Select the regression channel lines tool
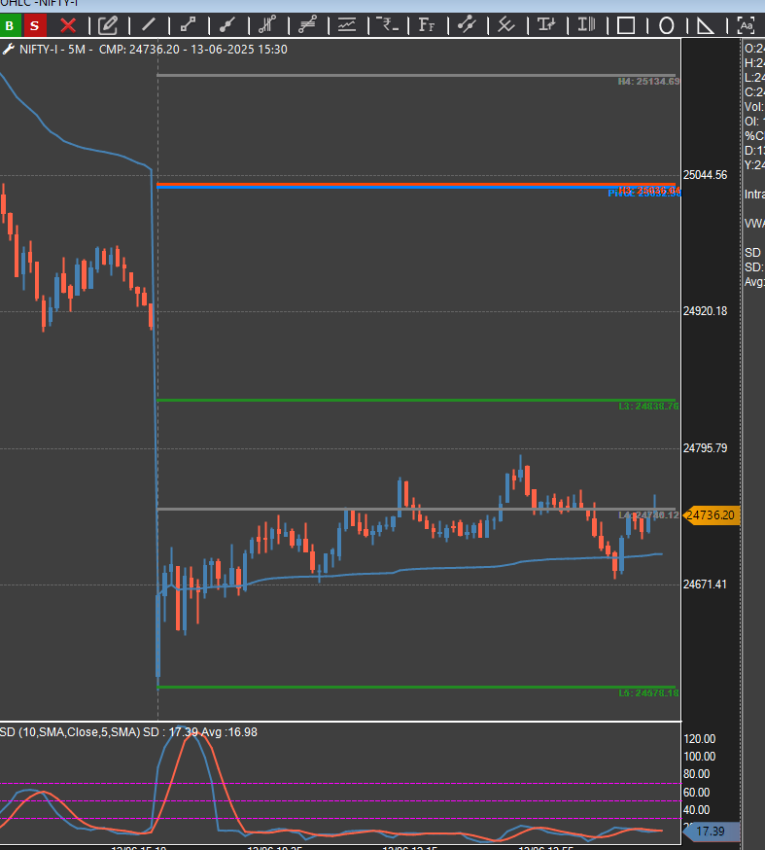 point(307,25)
